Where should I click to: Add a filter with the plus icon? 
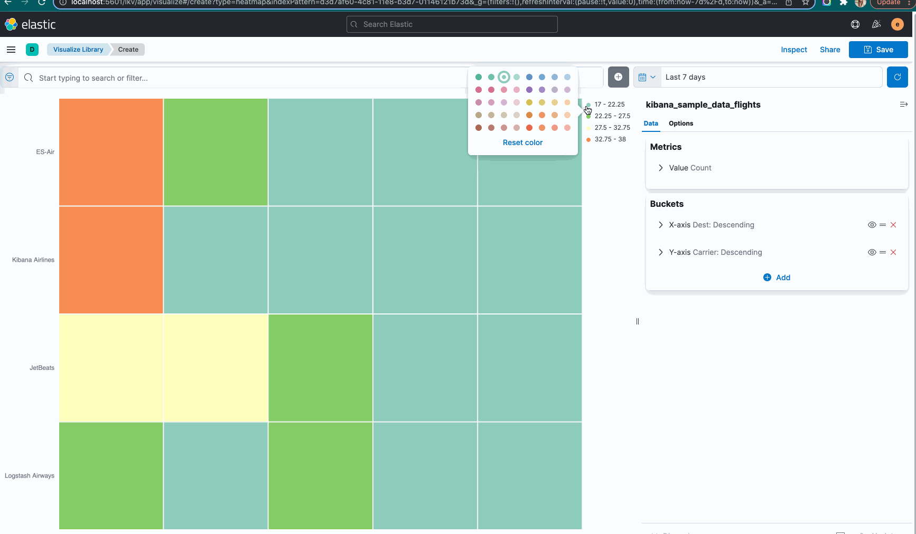click(618, 77)
